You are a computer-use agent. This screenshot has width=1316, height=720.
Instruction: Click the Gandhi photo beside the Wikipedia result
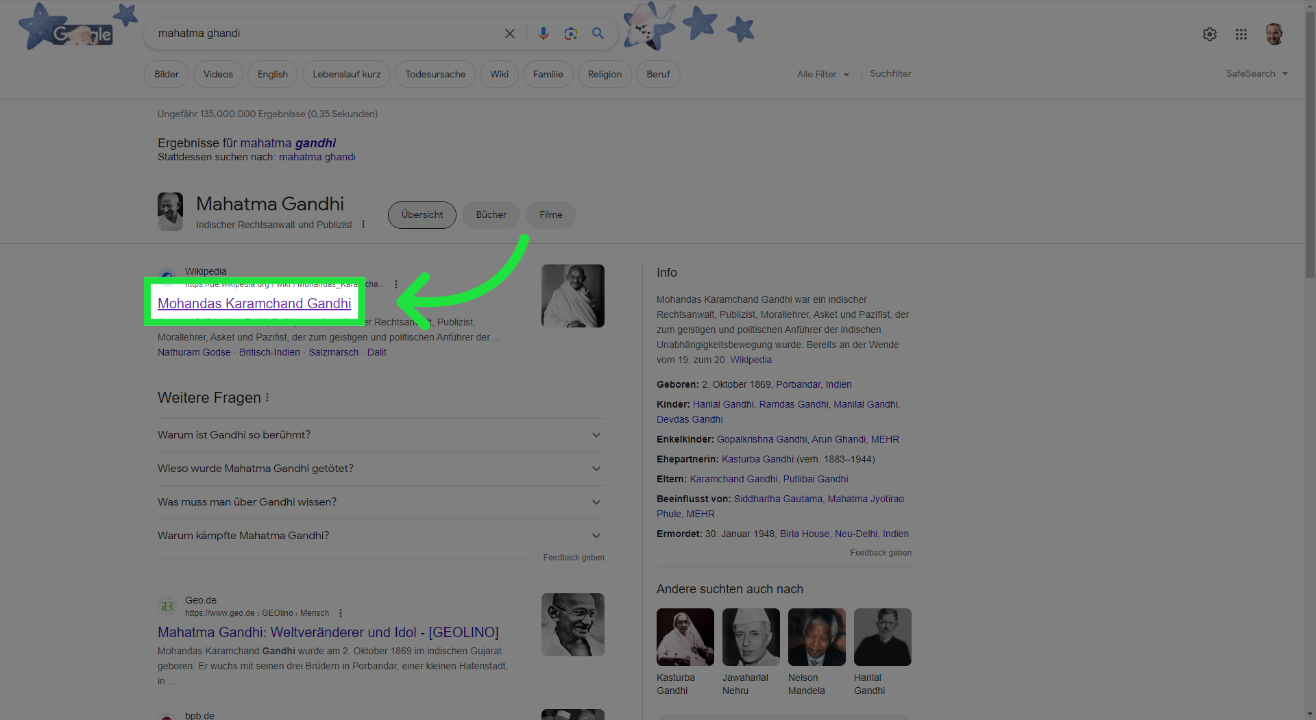coord(573,296)
